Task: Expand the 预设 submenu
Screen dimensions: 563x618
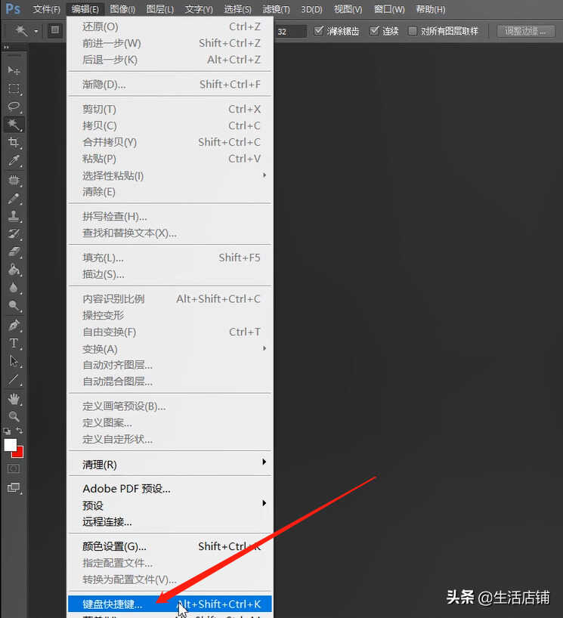Action: tap(169, 505)
